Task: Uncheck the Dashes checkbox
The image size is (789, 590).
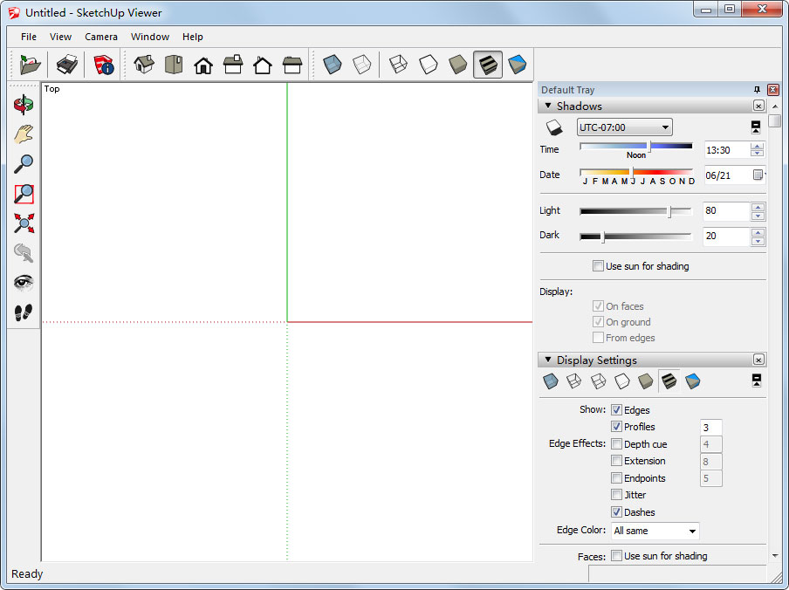Action: [x=616, y=512]
